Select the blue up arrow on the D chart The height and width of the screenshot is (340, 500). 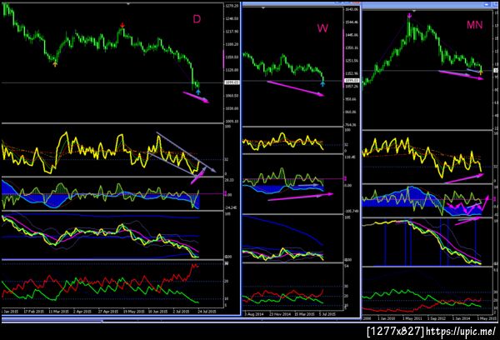tap(198, 92)
